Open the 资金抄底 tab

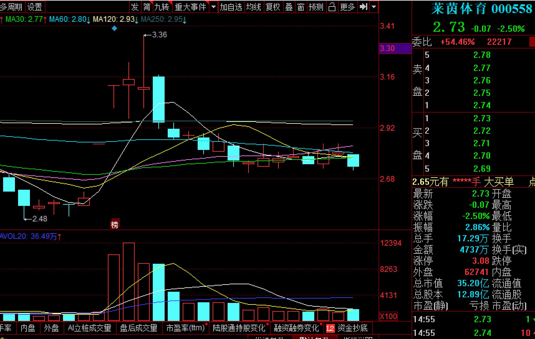tap(353, 328)
